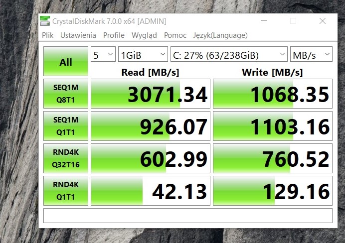345x243 pixels.
Task: Start the SEQ1M Q1T1 test
Action: click(66, 126)
